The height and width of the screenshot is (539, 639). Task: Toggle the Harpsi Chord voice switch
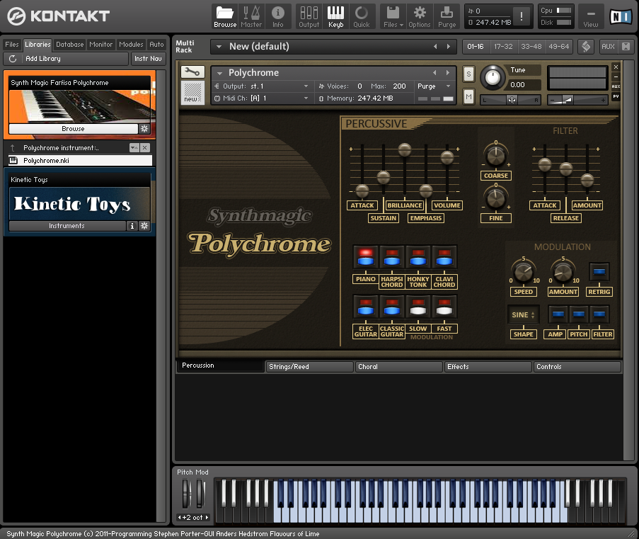click(391, 257)
